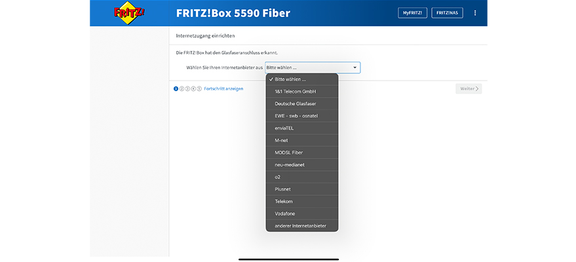The image size is (576, 262).
Task: Select M-net in provider list
Action: point(301,140)
